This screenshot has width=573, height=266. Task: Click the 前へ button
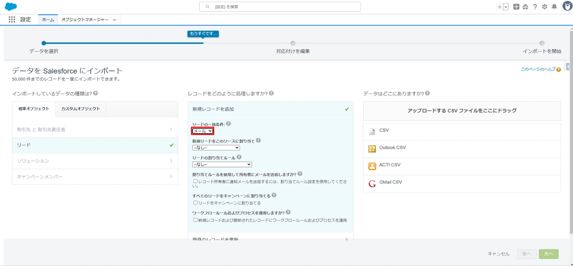[526, 254]
